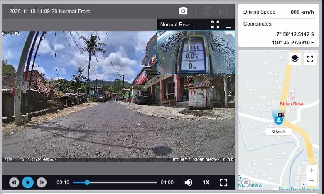Mute the video audio
324x194 pixels.
[x=188, y=182]
